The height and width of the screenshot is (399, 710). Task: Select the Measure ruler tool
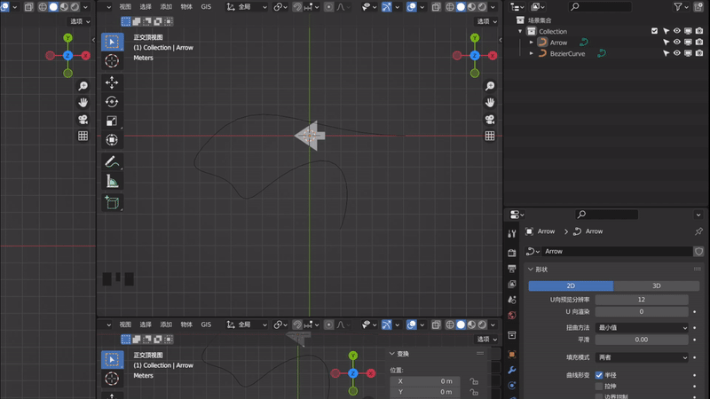coord(112,181)
